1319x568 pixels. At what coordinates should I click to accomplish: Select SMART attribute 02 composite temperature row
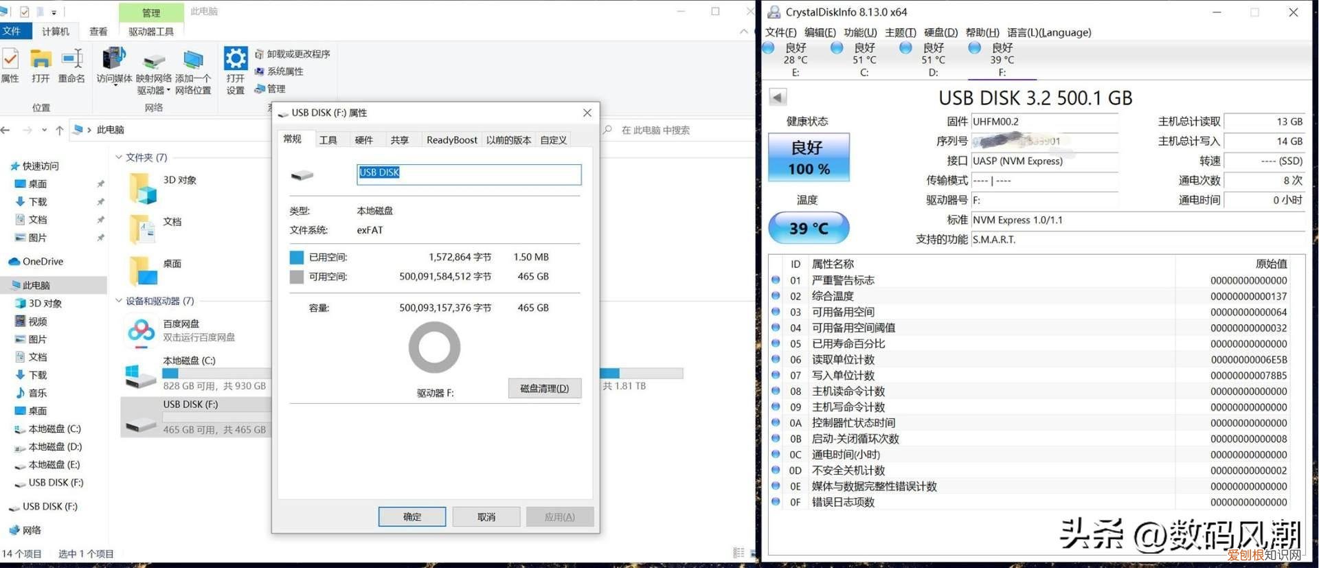tap(1029, 296)
